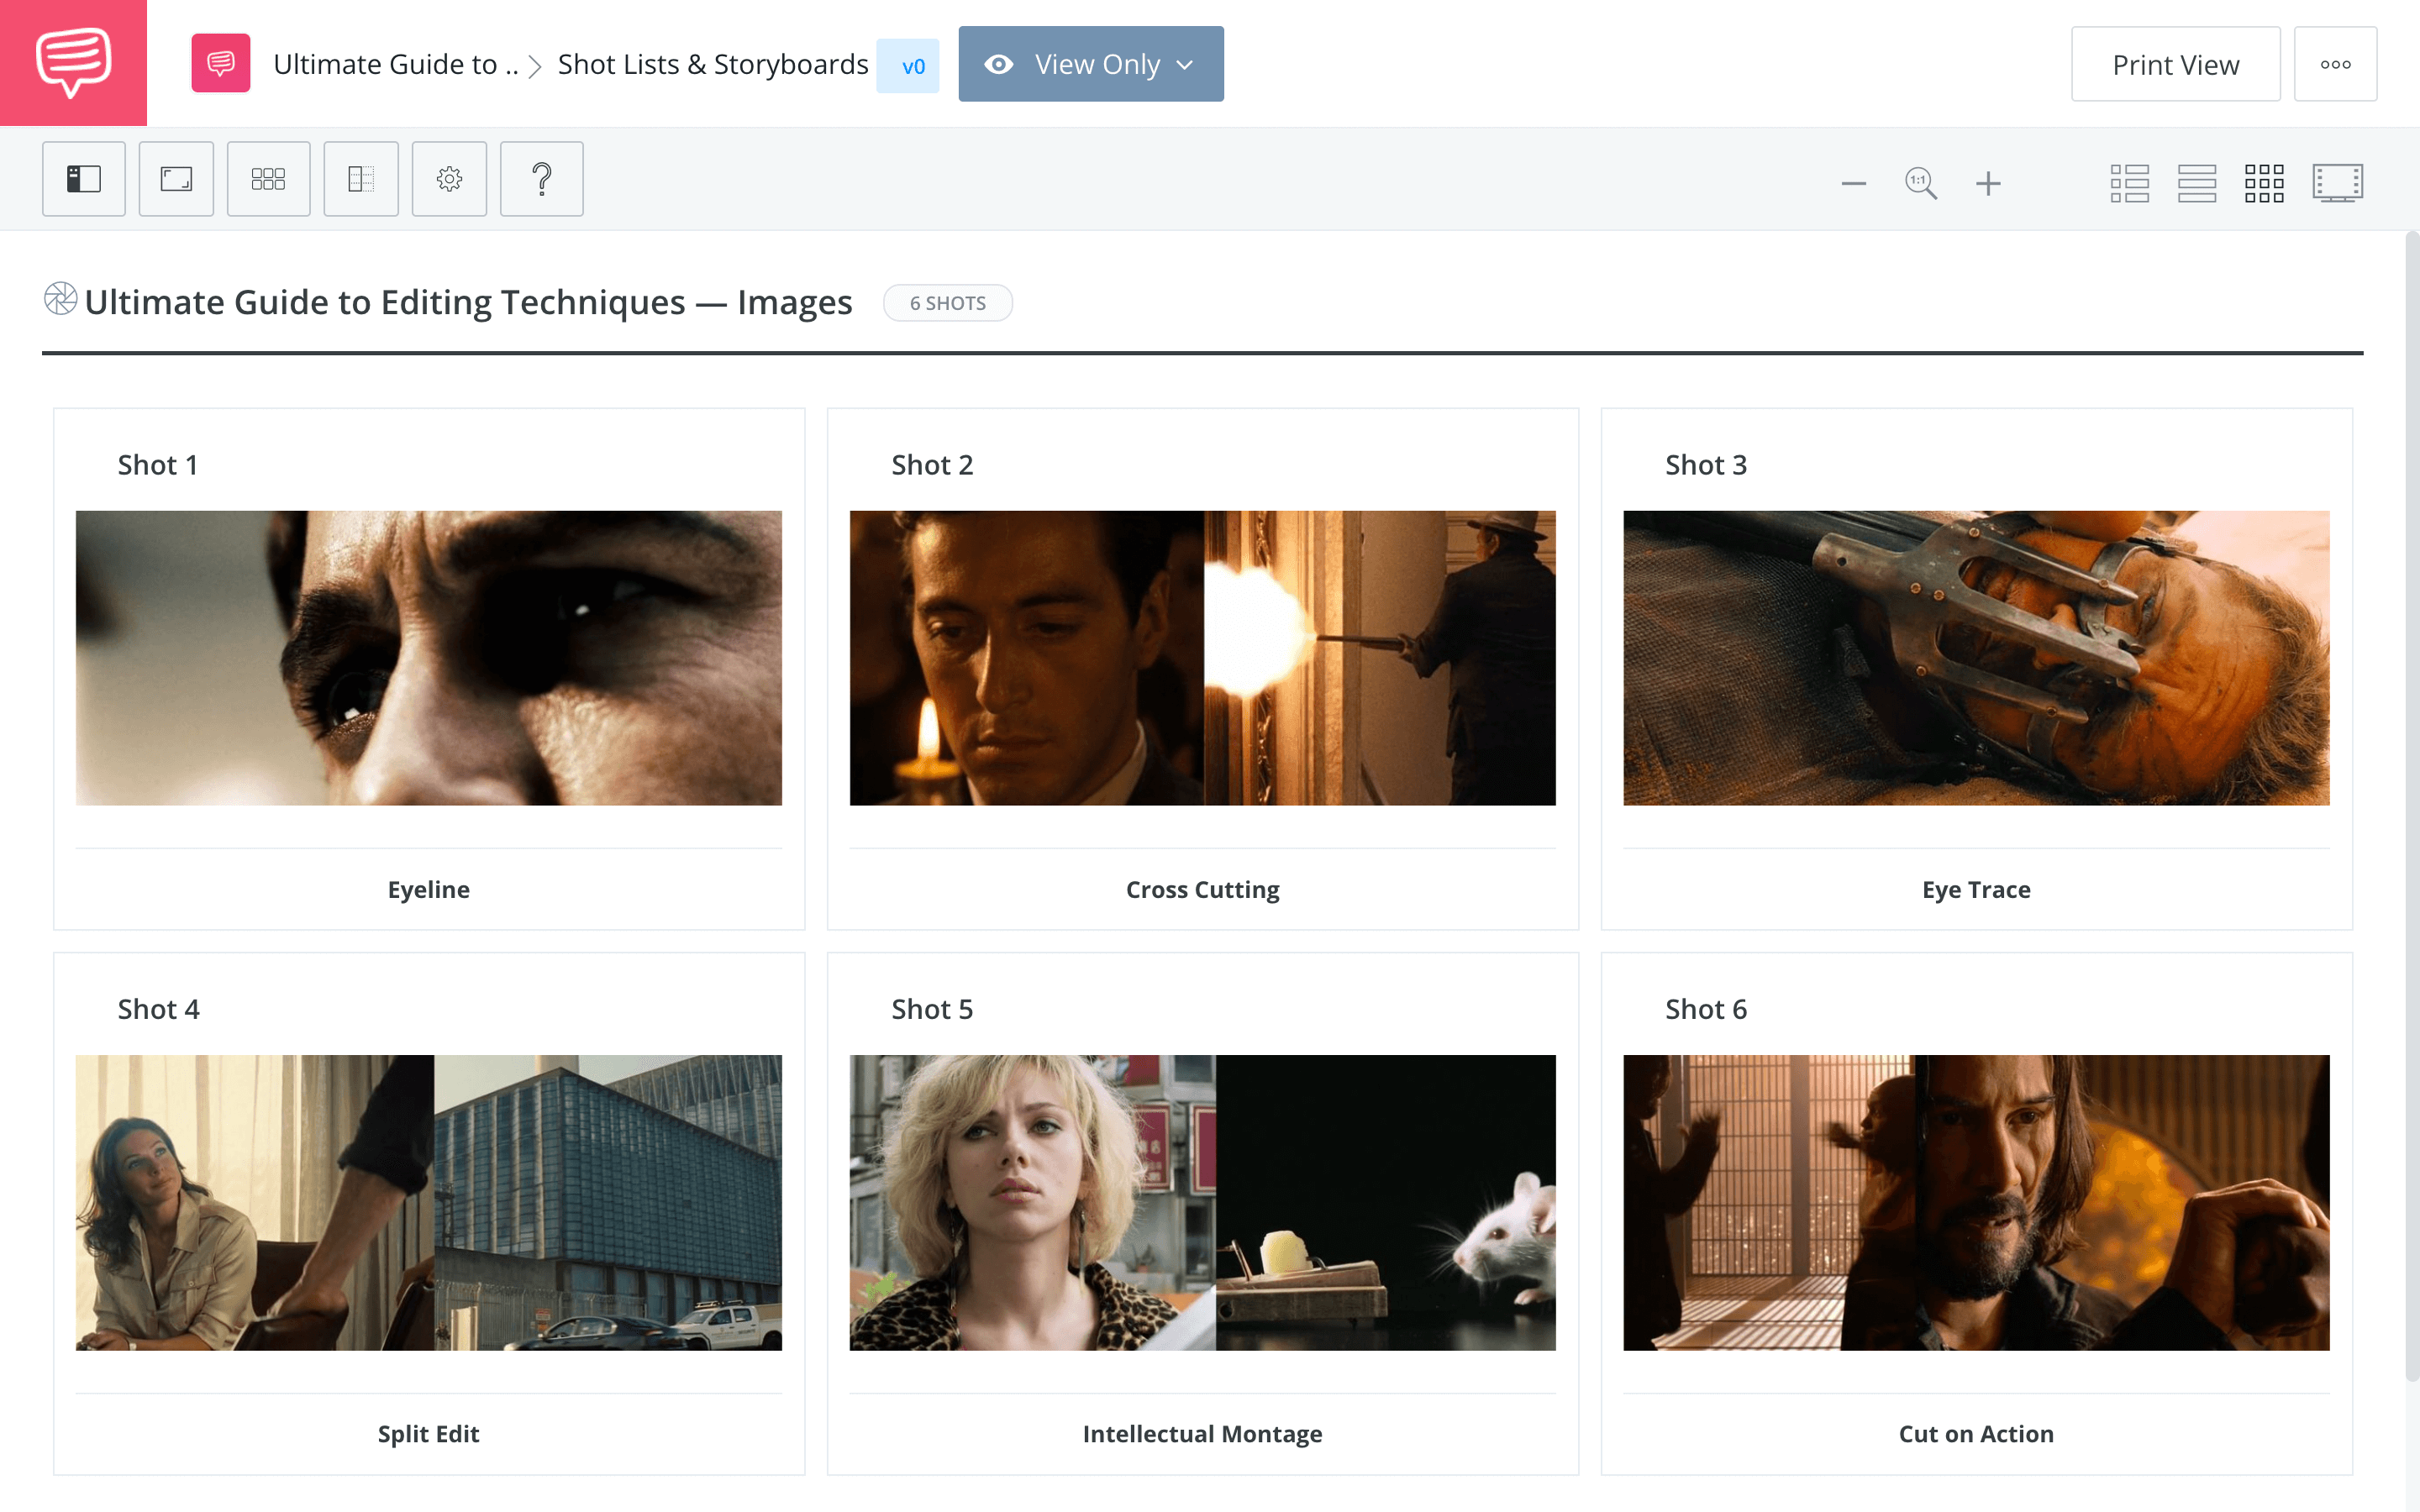Click the 'Cross Cutting' caption
This screenshot has height=1512, width=2420.
pos(1203,889)
